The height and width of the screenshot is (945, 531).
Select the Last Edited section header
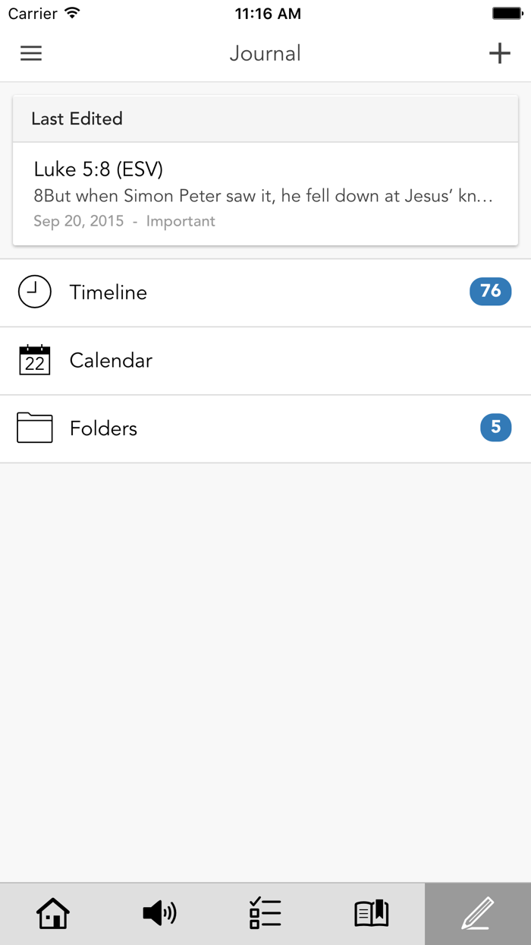click(x=76, y=119)
